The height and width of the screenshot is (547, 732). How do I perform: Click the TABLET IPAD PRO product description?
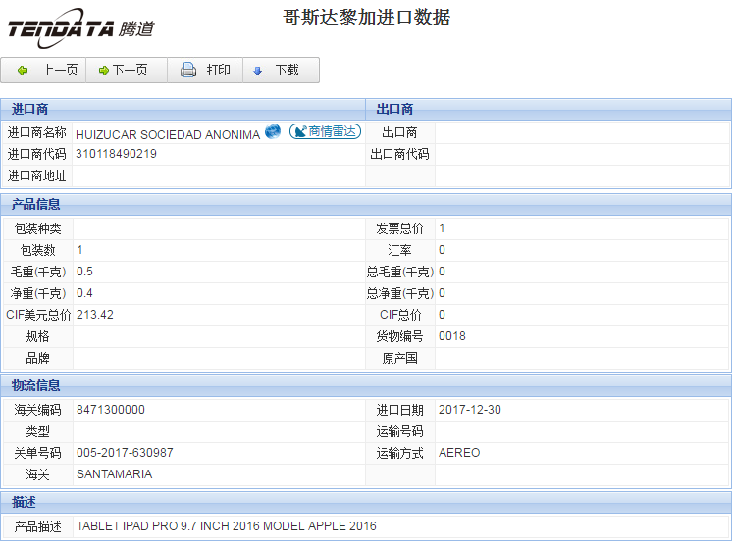pyautogui.click(x=226, y=526)
